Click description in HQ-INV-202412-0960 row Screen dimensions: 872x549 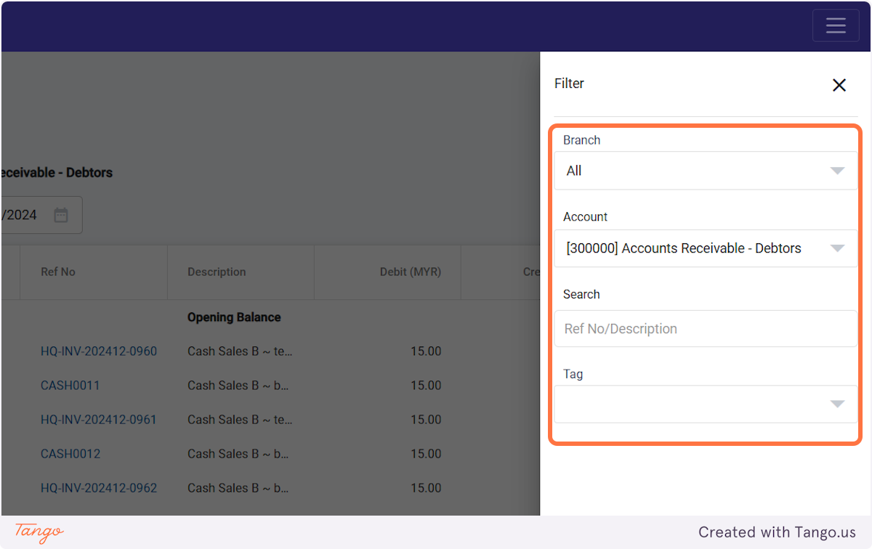click(240, 351)
